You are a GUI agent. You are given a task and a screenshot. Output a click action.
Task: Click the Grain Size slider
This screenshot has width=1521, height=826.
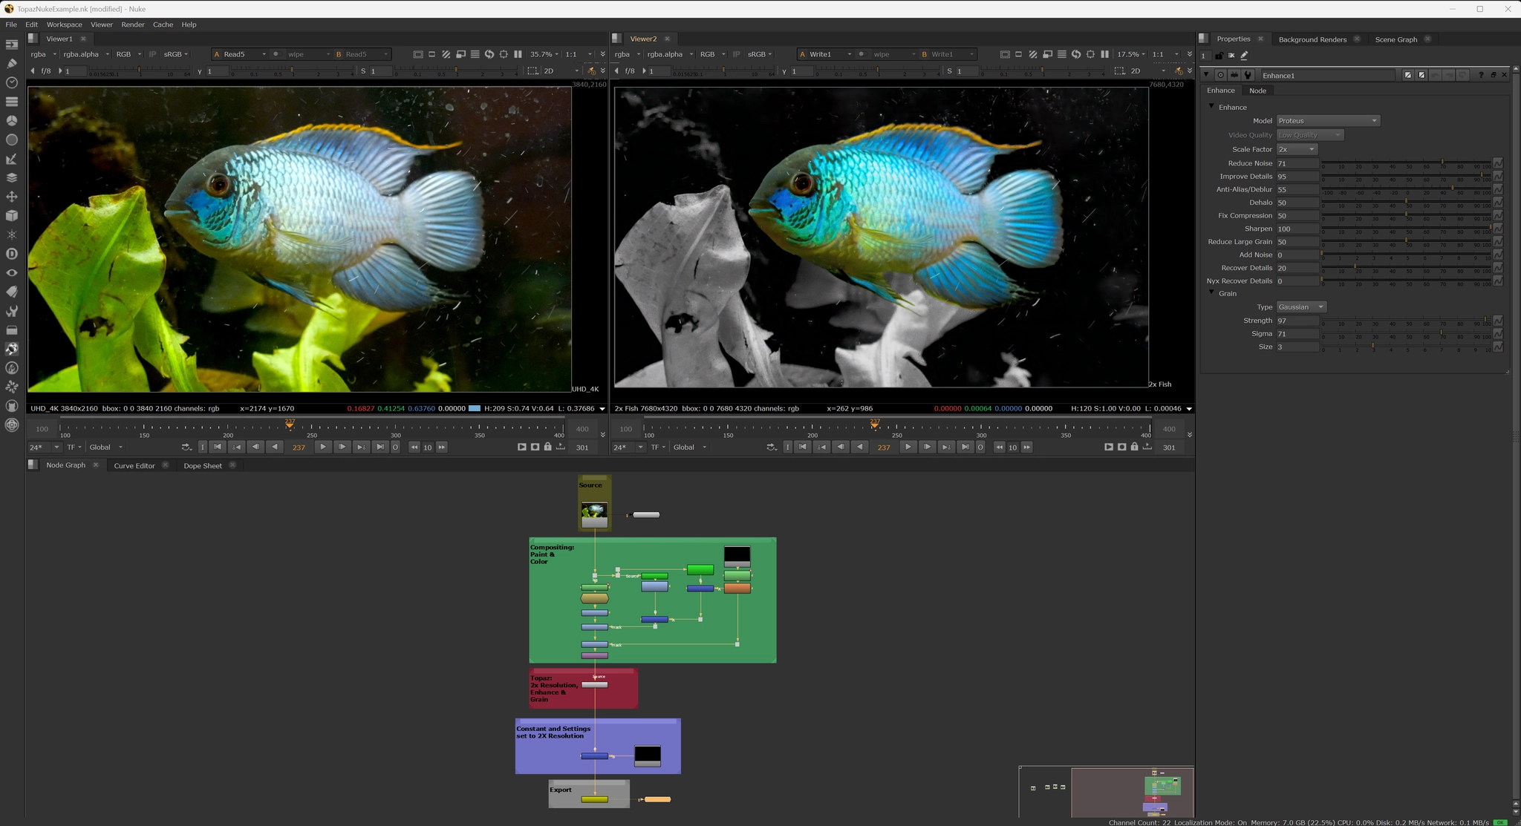1406,347
